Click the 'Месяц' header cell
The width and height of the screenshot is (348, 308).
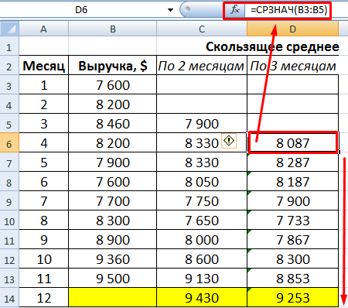[x=44, y=66]
